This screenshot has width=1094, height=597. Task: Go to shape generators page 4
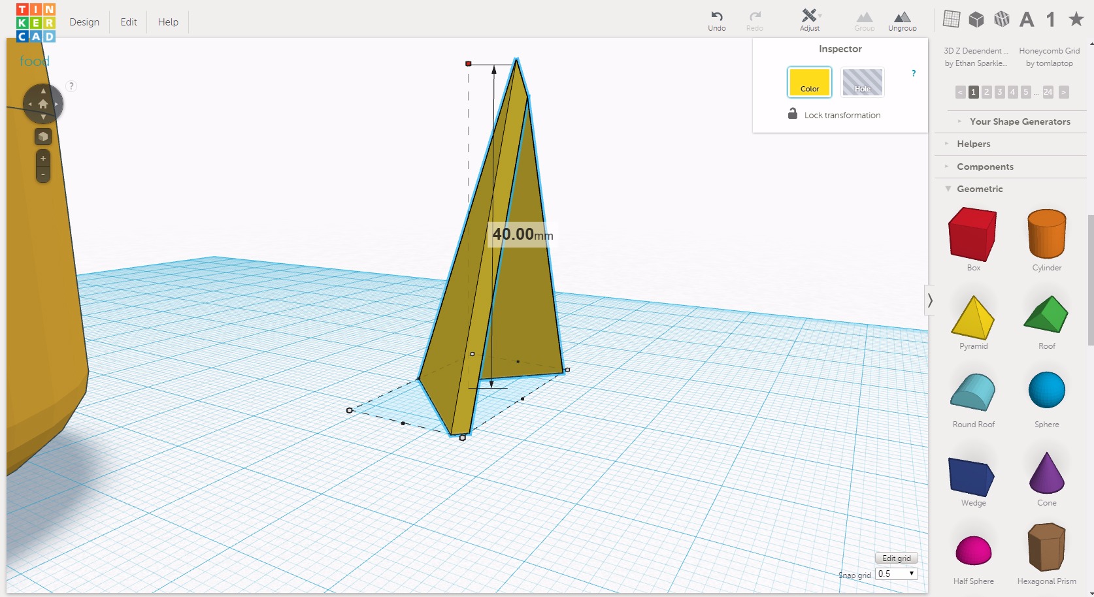pos(1012,92)
